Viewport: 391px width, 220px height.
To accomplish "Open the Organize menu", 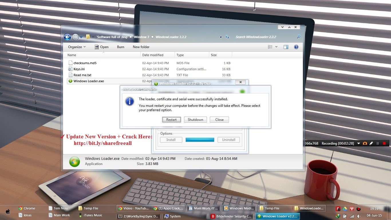I will point(77,47).
